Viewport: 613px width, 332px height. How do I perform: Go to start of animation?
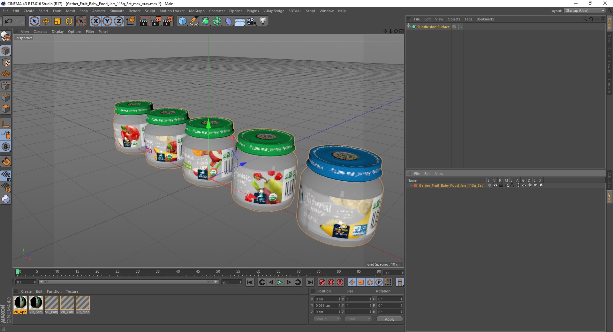pyautogui.click(x=250, y=282)
